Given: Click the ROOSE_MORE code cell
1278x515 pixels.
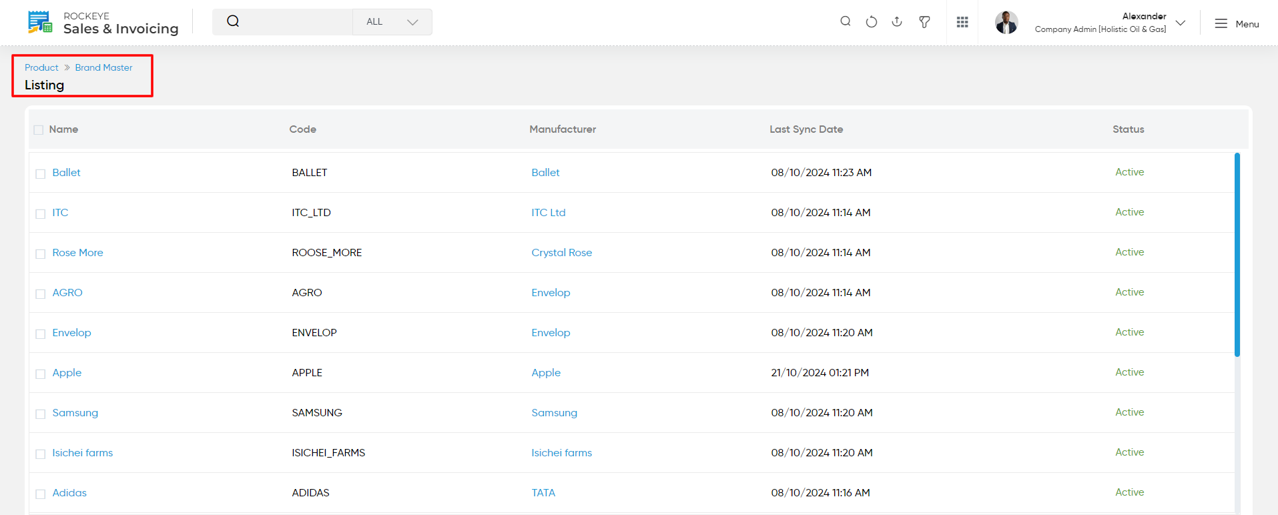Looking at the screenshot, I should point(327,252).
